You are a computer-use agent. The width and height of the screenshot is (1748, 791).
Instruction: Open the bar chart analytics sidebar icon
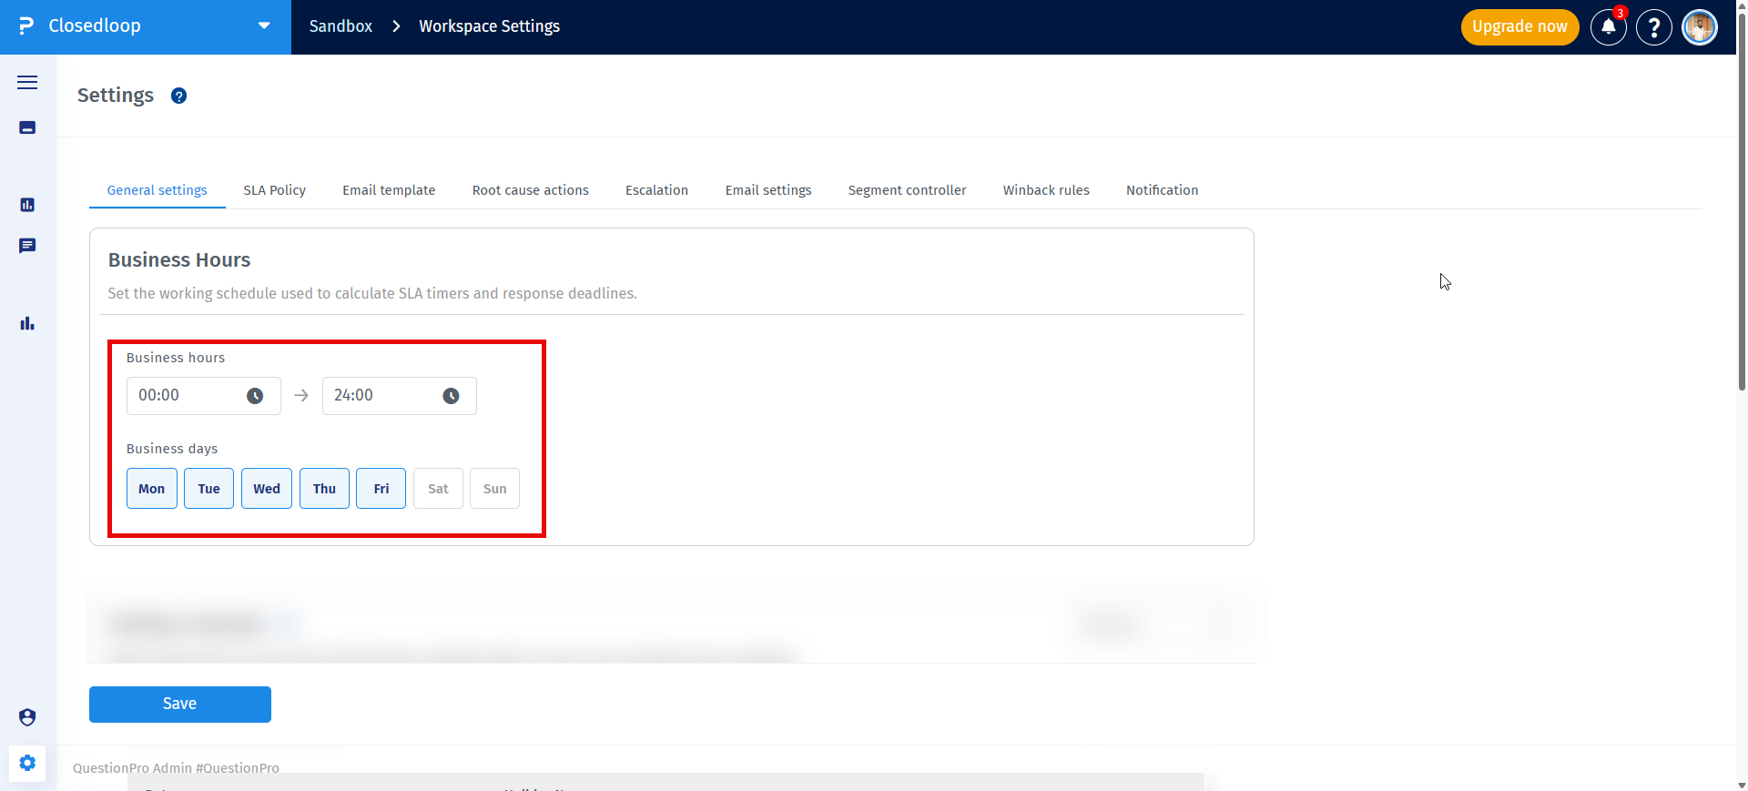point(27,323)
